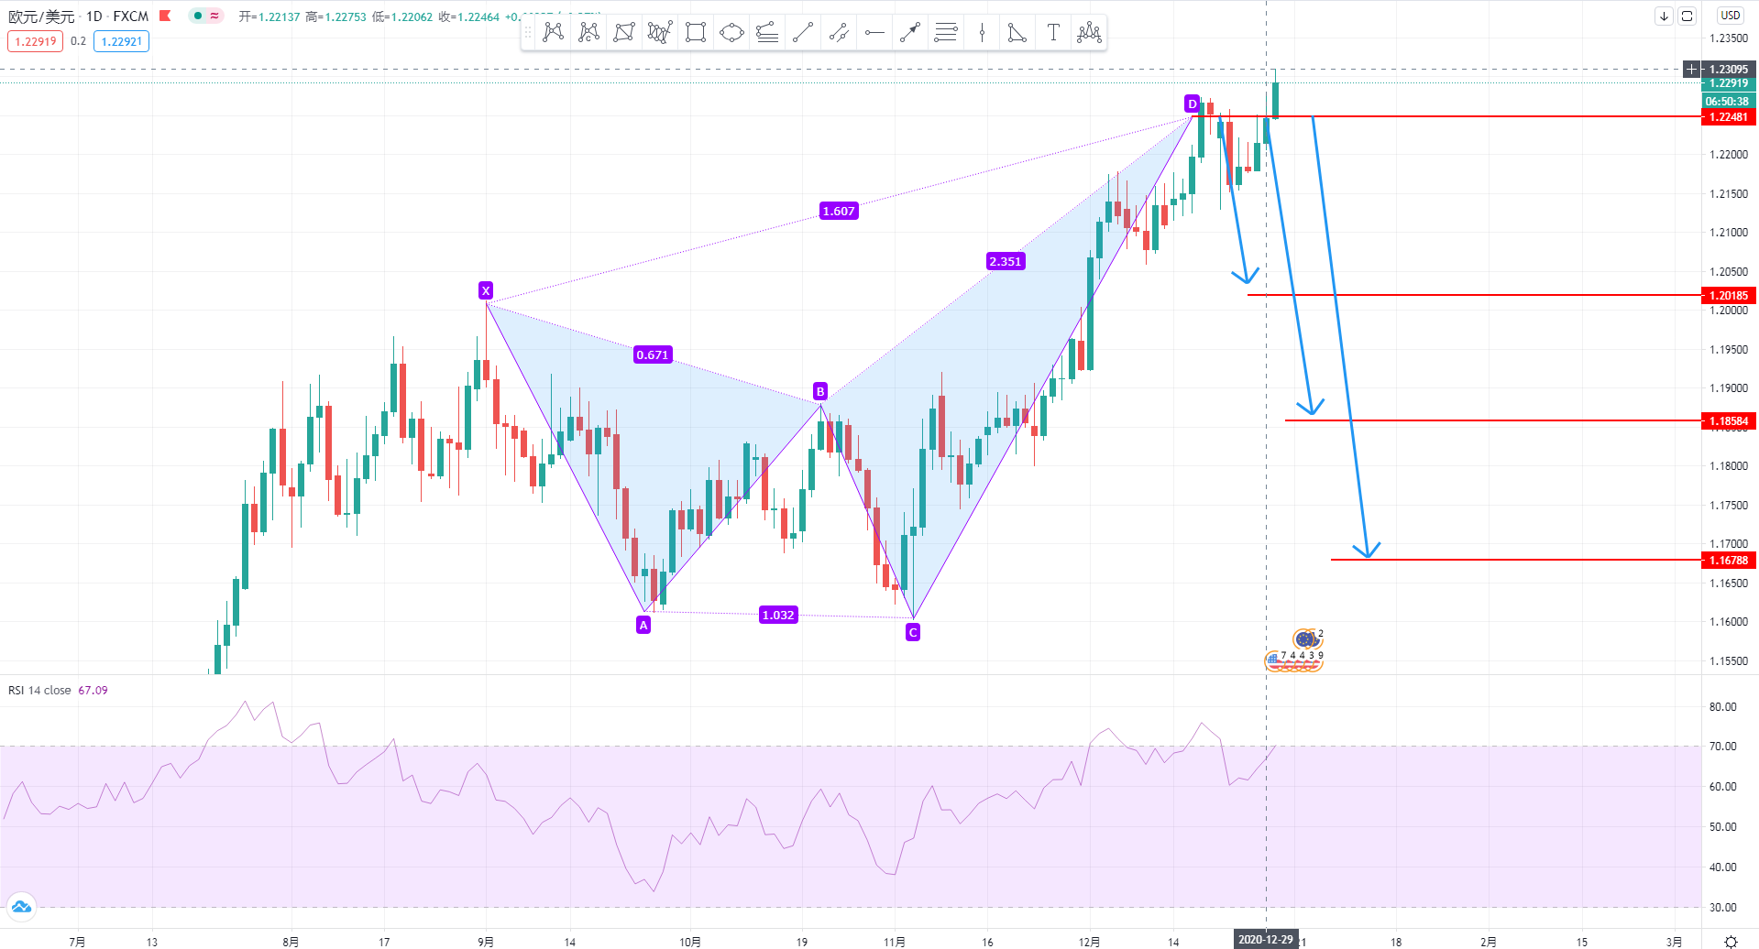Click the 2020-12-29 date label on time axis
The image size is (1759, 949).
[1266, 940]
